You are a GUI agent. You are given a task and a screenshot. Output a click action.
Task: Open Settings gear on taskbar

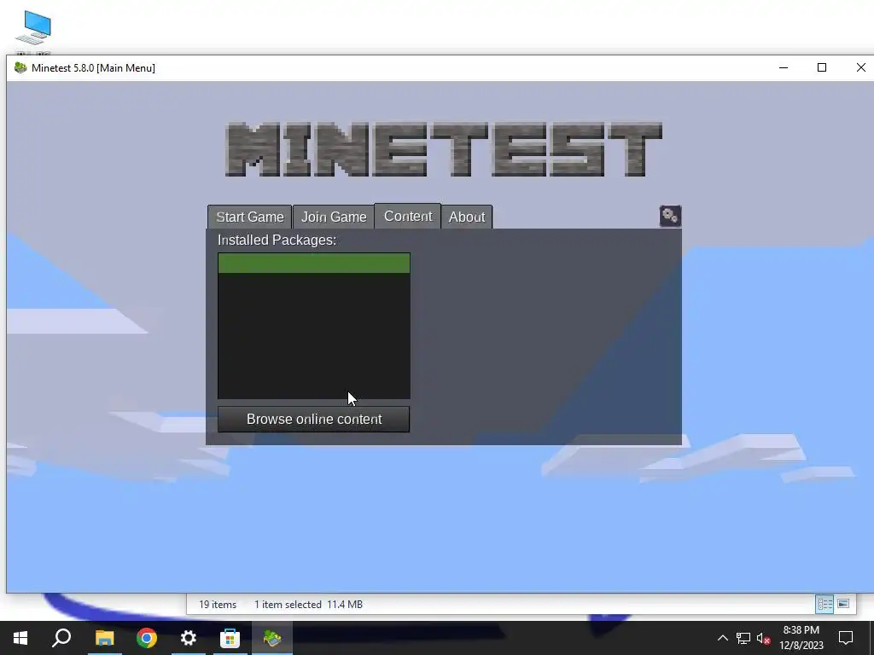click(189, 638)
